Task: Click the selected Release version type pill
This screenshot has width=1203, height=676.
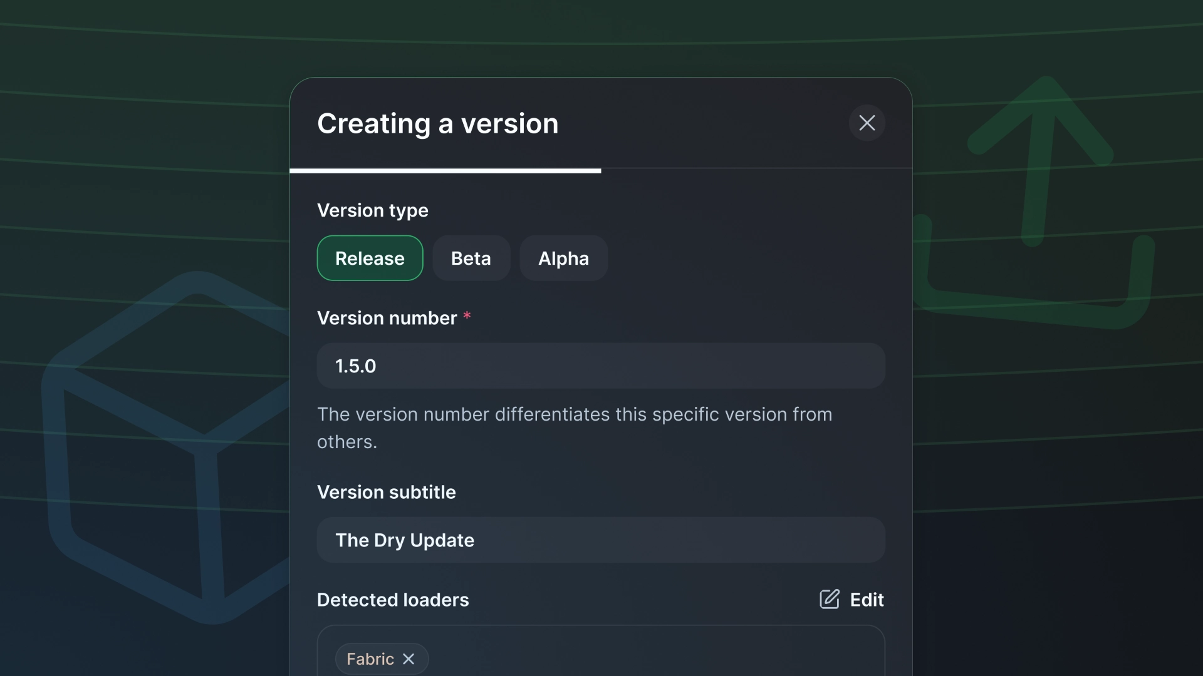Action: 370,258
